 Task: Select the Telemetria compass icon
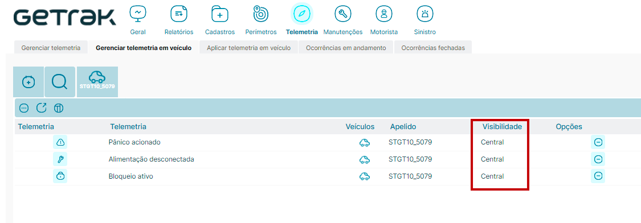point(301,14)
